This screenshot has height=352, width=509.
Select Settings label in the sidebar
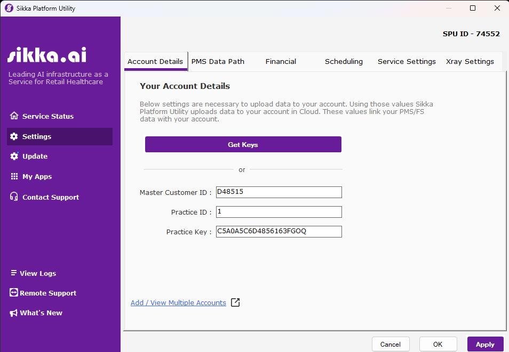click(x=37, y=136)
